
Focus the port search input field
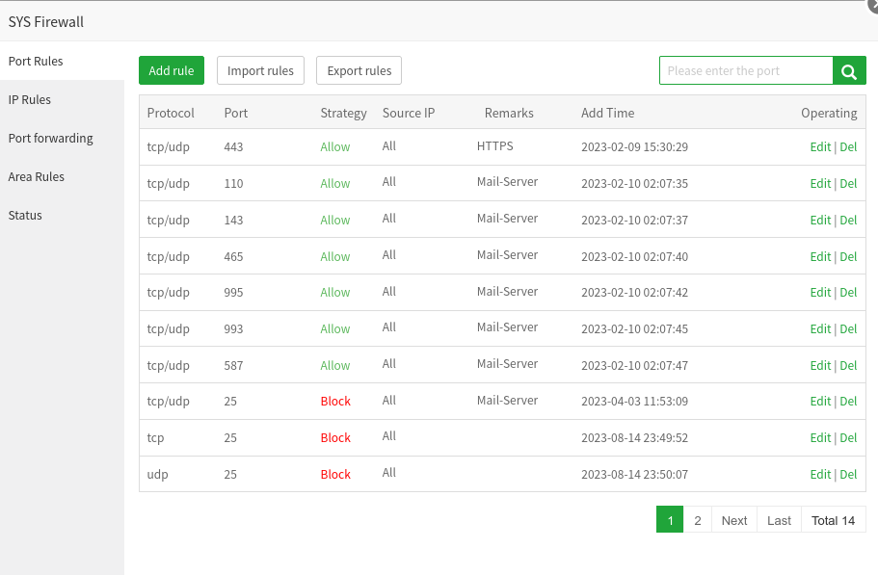pos(745,70)
